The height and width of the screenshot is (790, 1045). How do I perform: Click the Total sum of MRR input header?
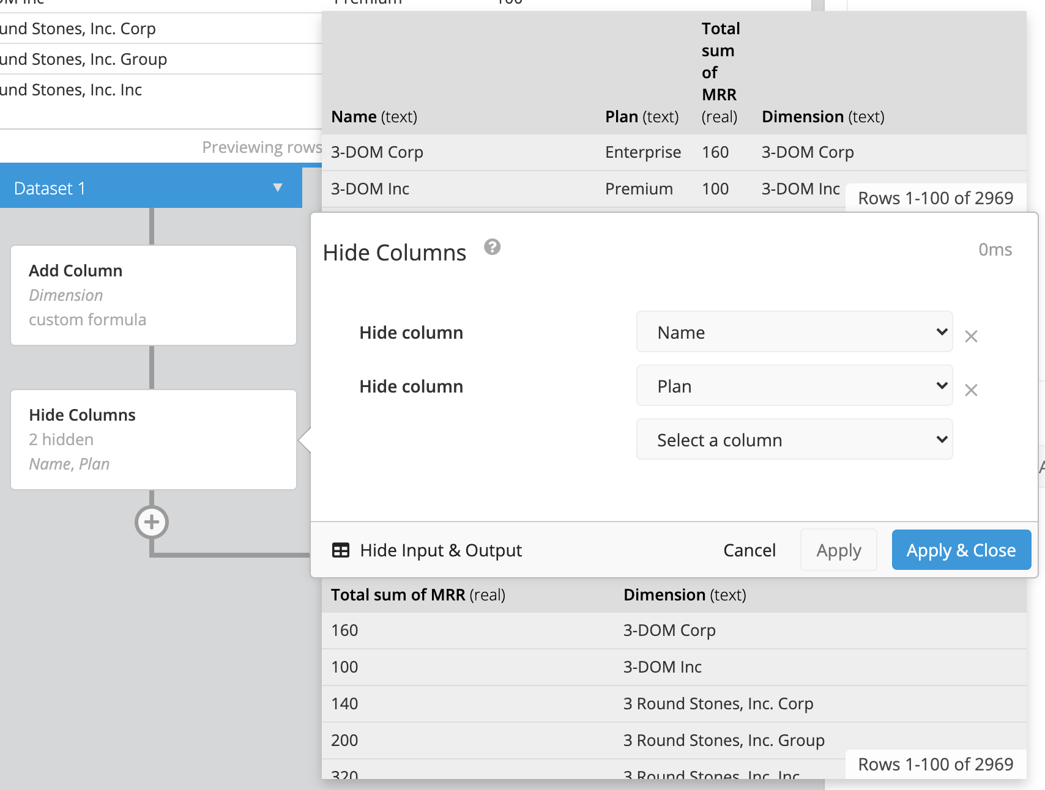tap(720, 72)
